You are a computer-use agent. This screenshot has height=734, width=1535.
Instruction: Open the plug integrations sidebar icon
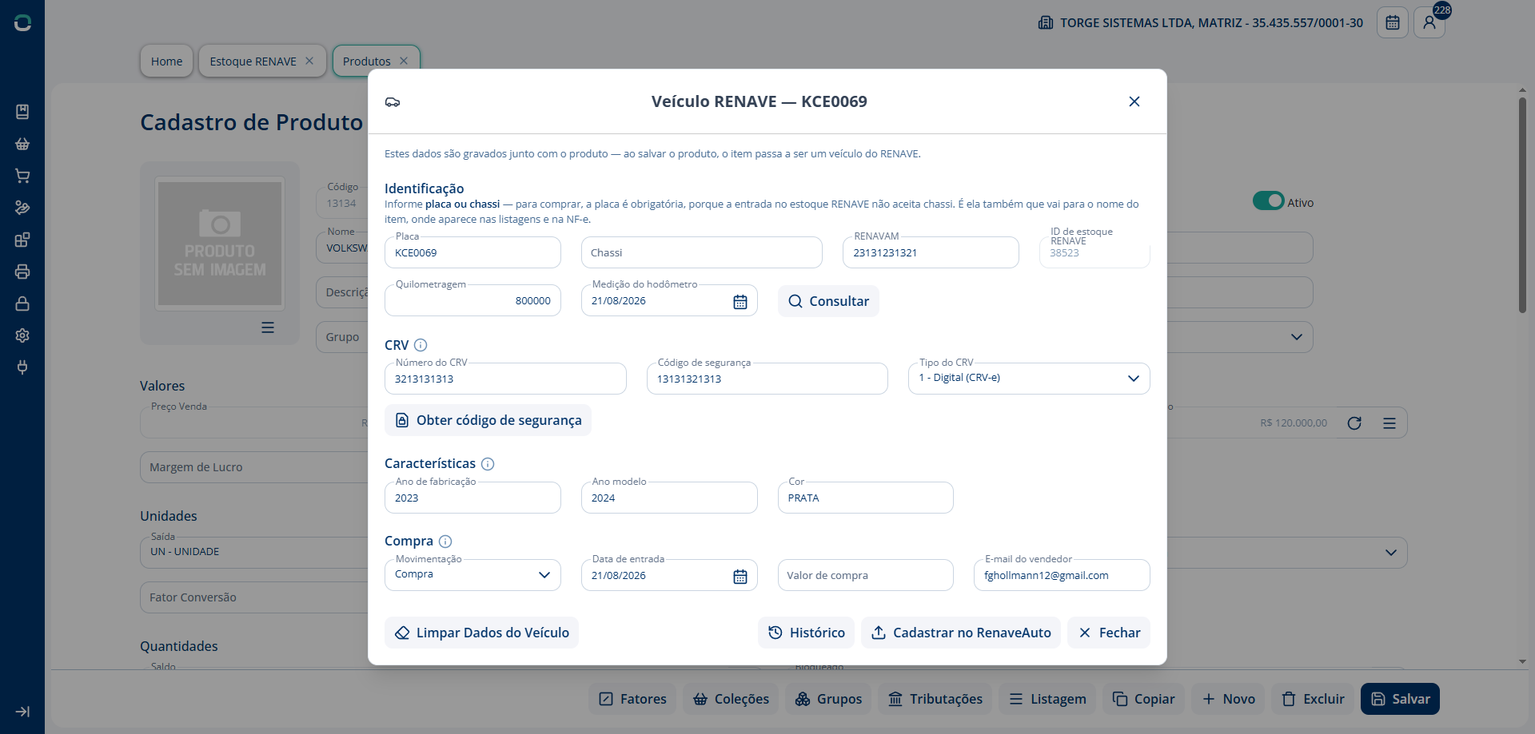point(22,367)
